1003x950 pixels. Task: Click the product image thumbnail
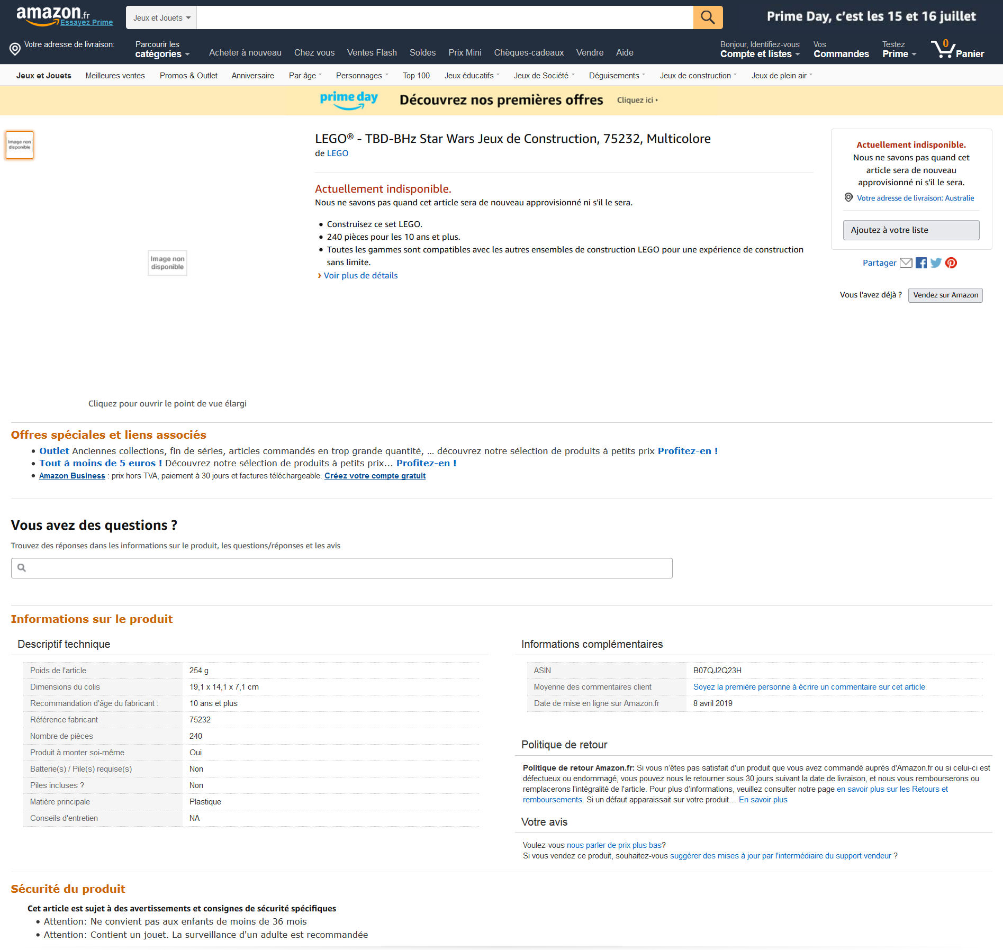click(x=20, y=145)
